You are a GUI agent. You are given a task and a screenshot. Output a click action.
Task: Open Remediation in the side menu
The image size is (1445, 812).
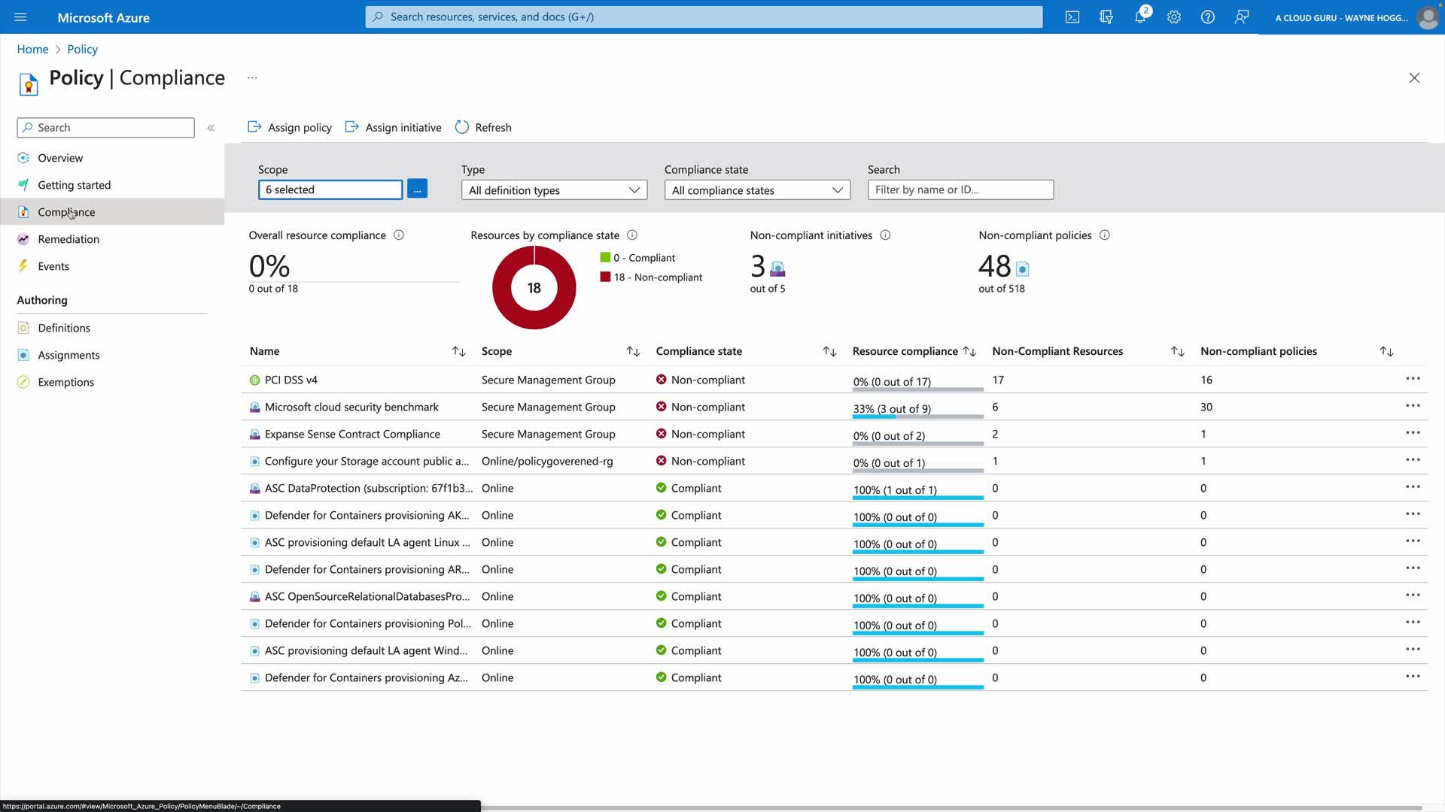point(68,239)
